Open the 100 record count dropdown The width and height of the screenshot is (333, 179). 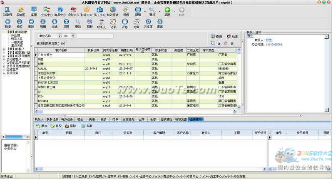[73, 36]
